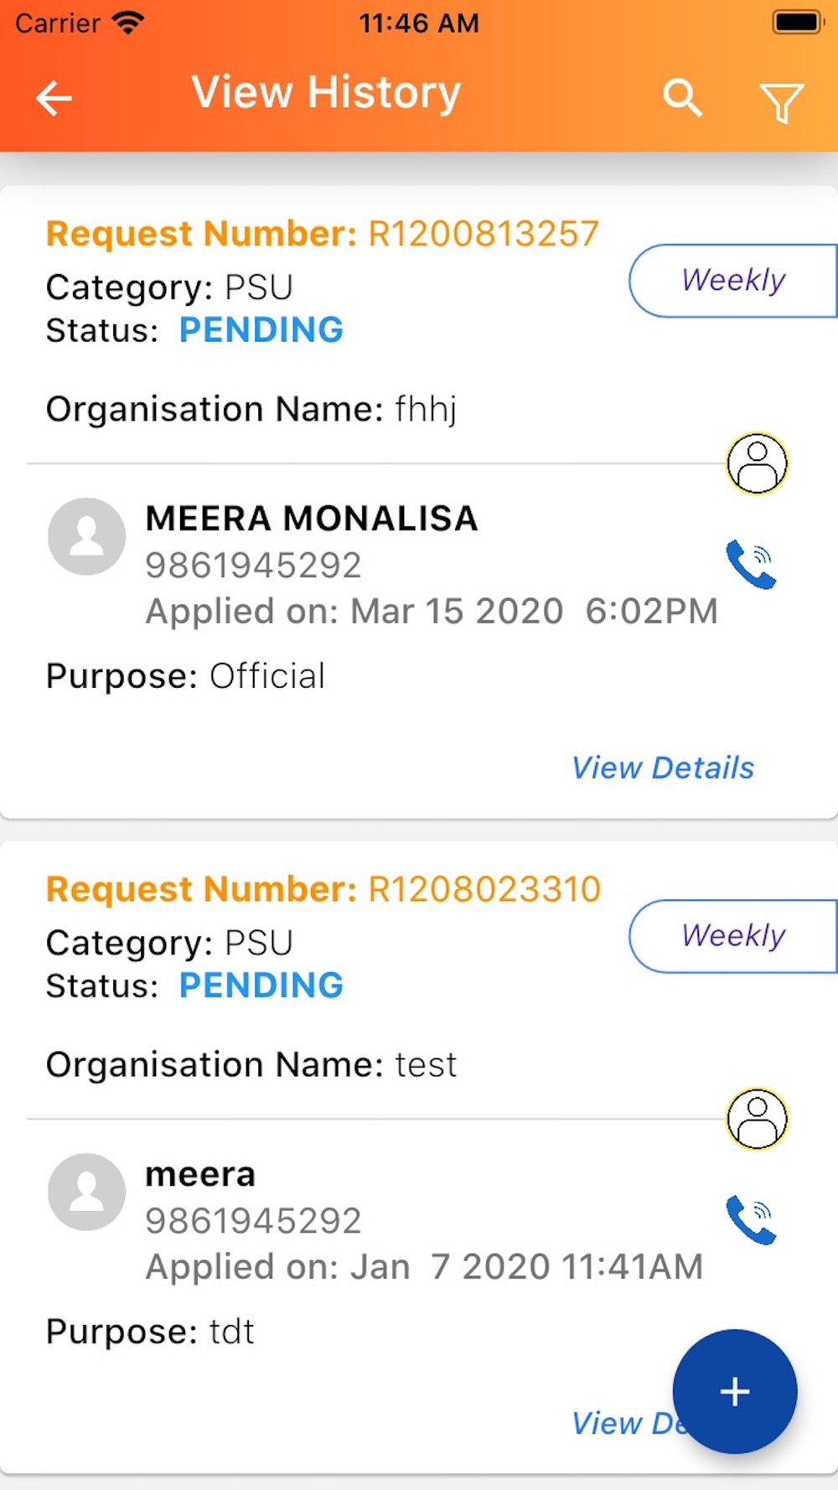This screenshot has width=838, height=1490.
Task: Tap the PENDING status of fhhj request
Action: 261,330
